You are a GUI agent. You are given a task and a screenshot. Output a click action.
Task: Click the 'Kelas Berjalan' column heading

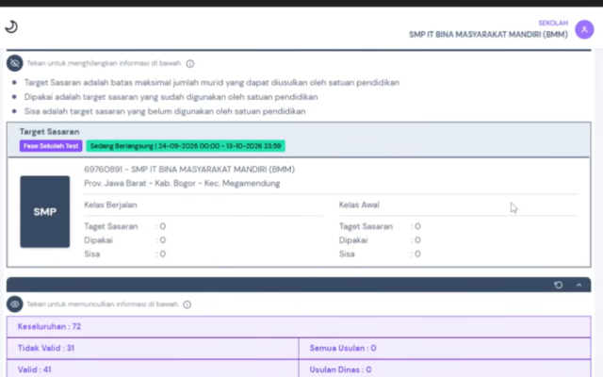(110, 205)
